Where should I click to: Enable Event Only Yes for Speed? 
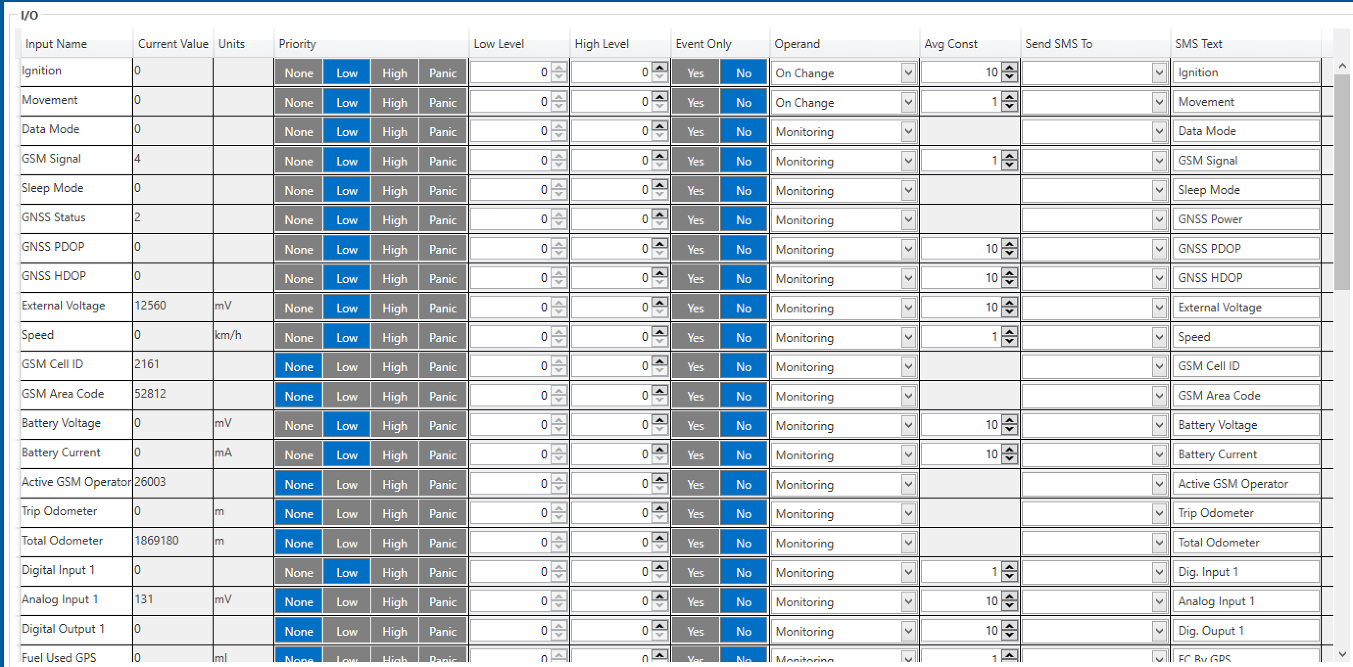695,337
